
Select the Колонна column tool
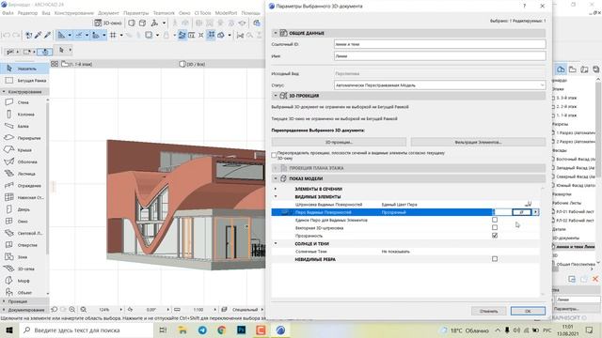coord(23,115)
